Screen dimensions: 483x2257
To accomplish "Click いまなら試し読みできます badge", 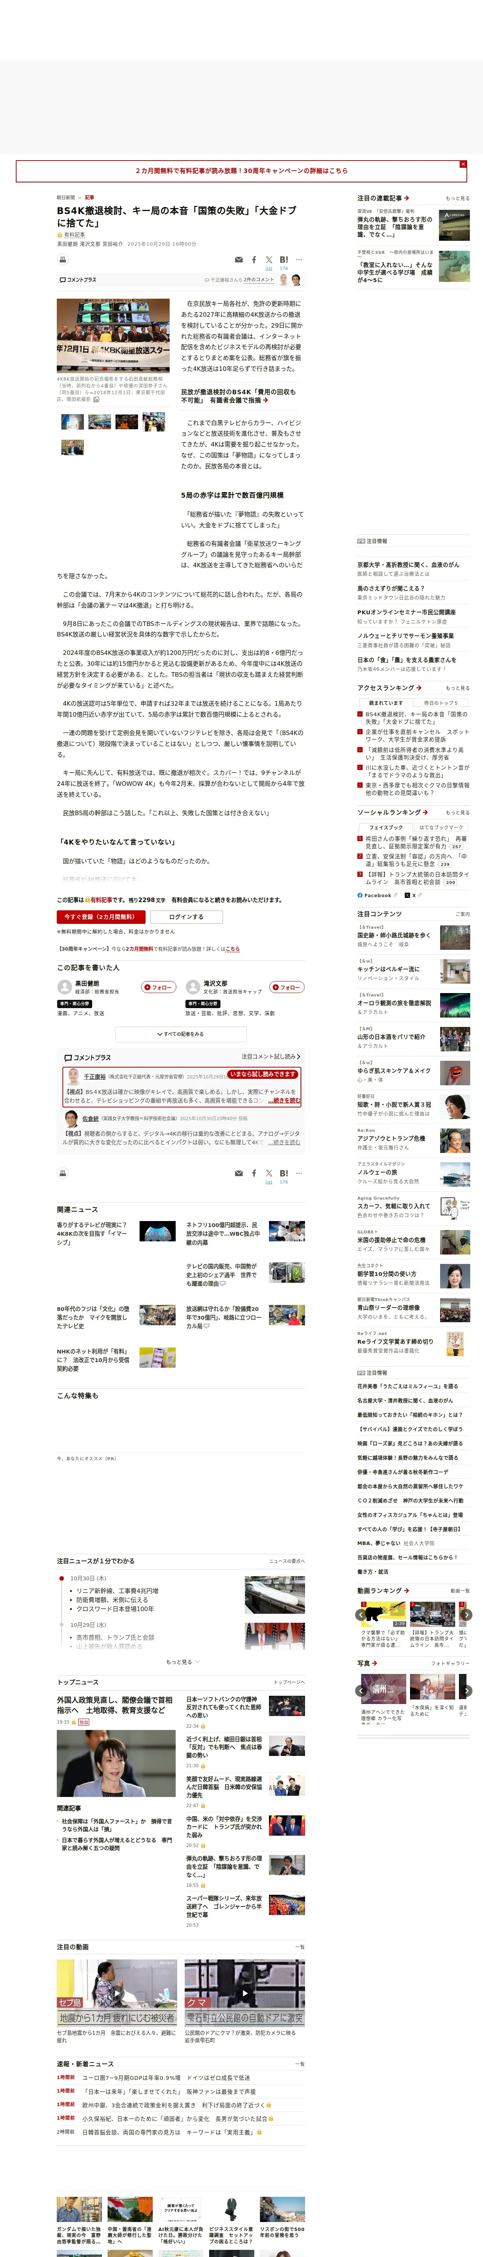I will [x=263, y=1074].
